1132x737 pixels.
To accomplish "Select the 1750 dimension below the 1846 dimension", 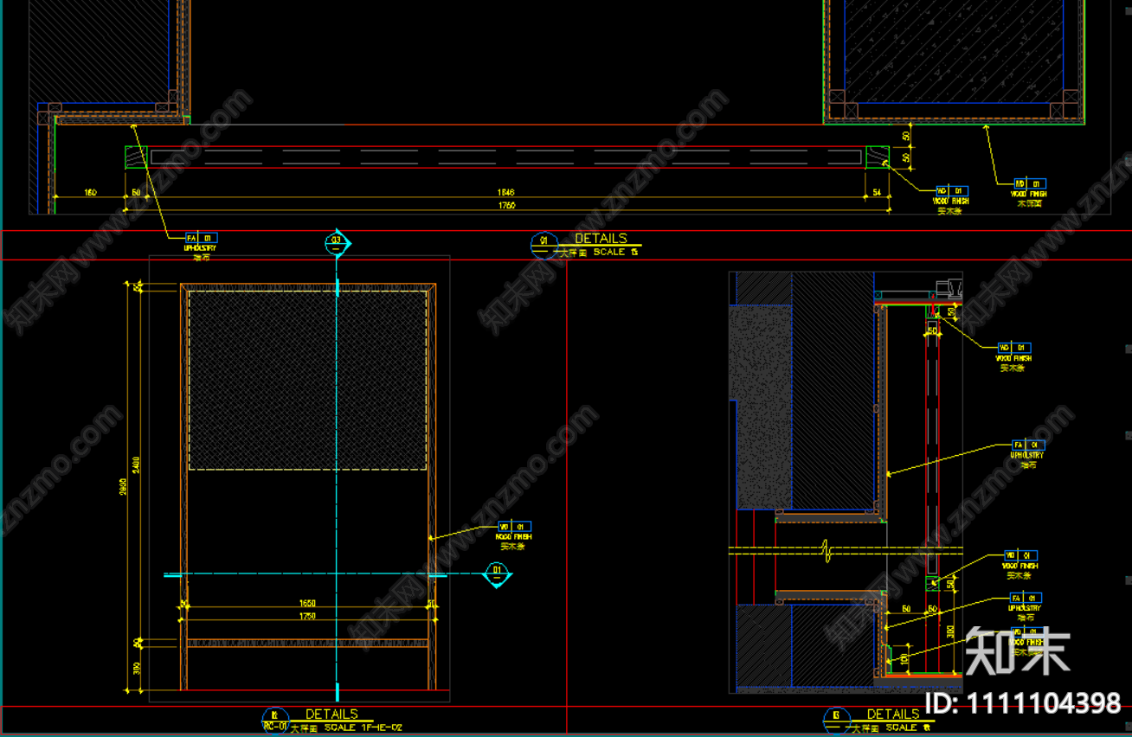I will pos(506,205).
